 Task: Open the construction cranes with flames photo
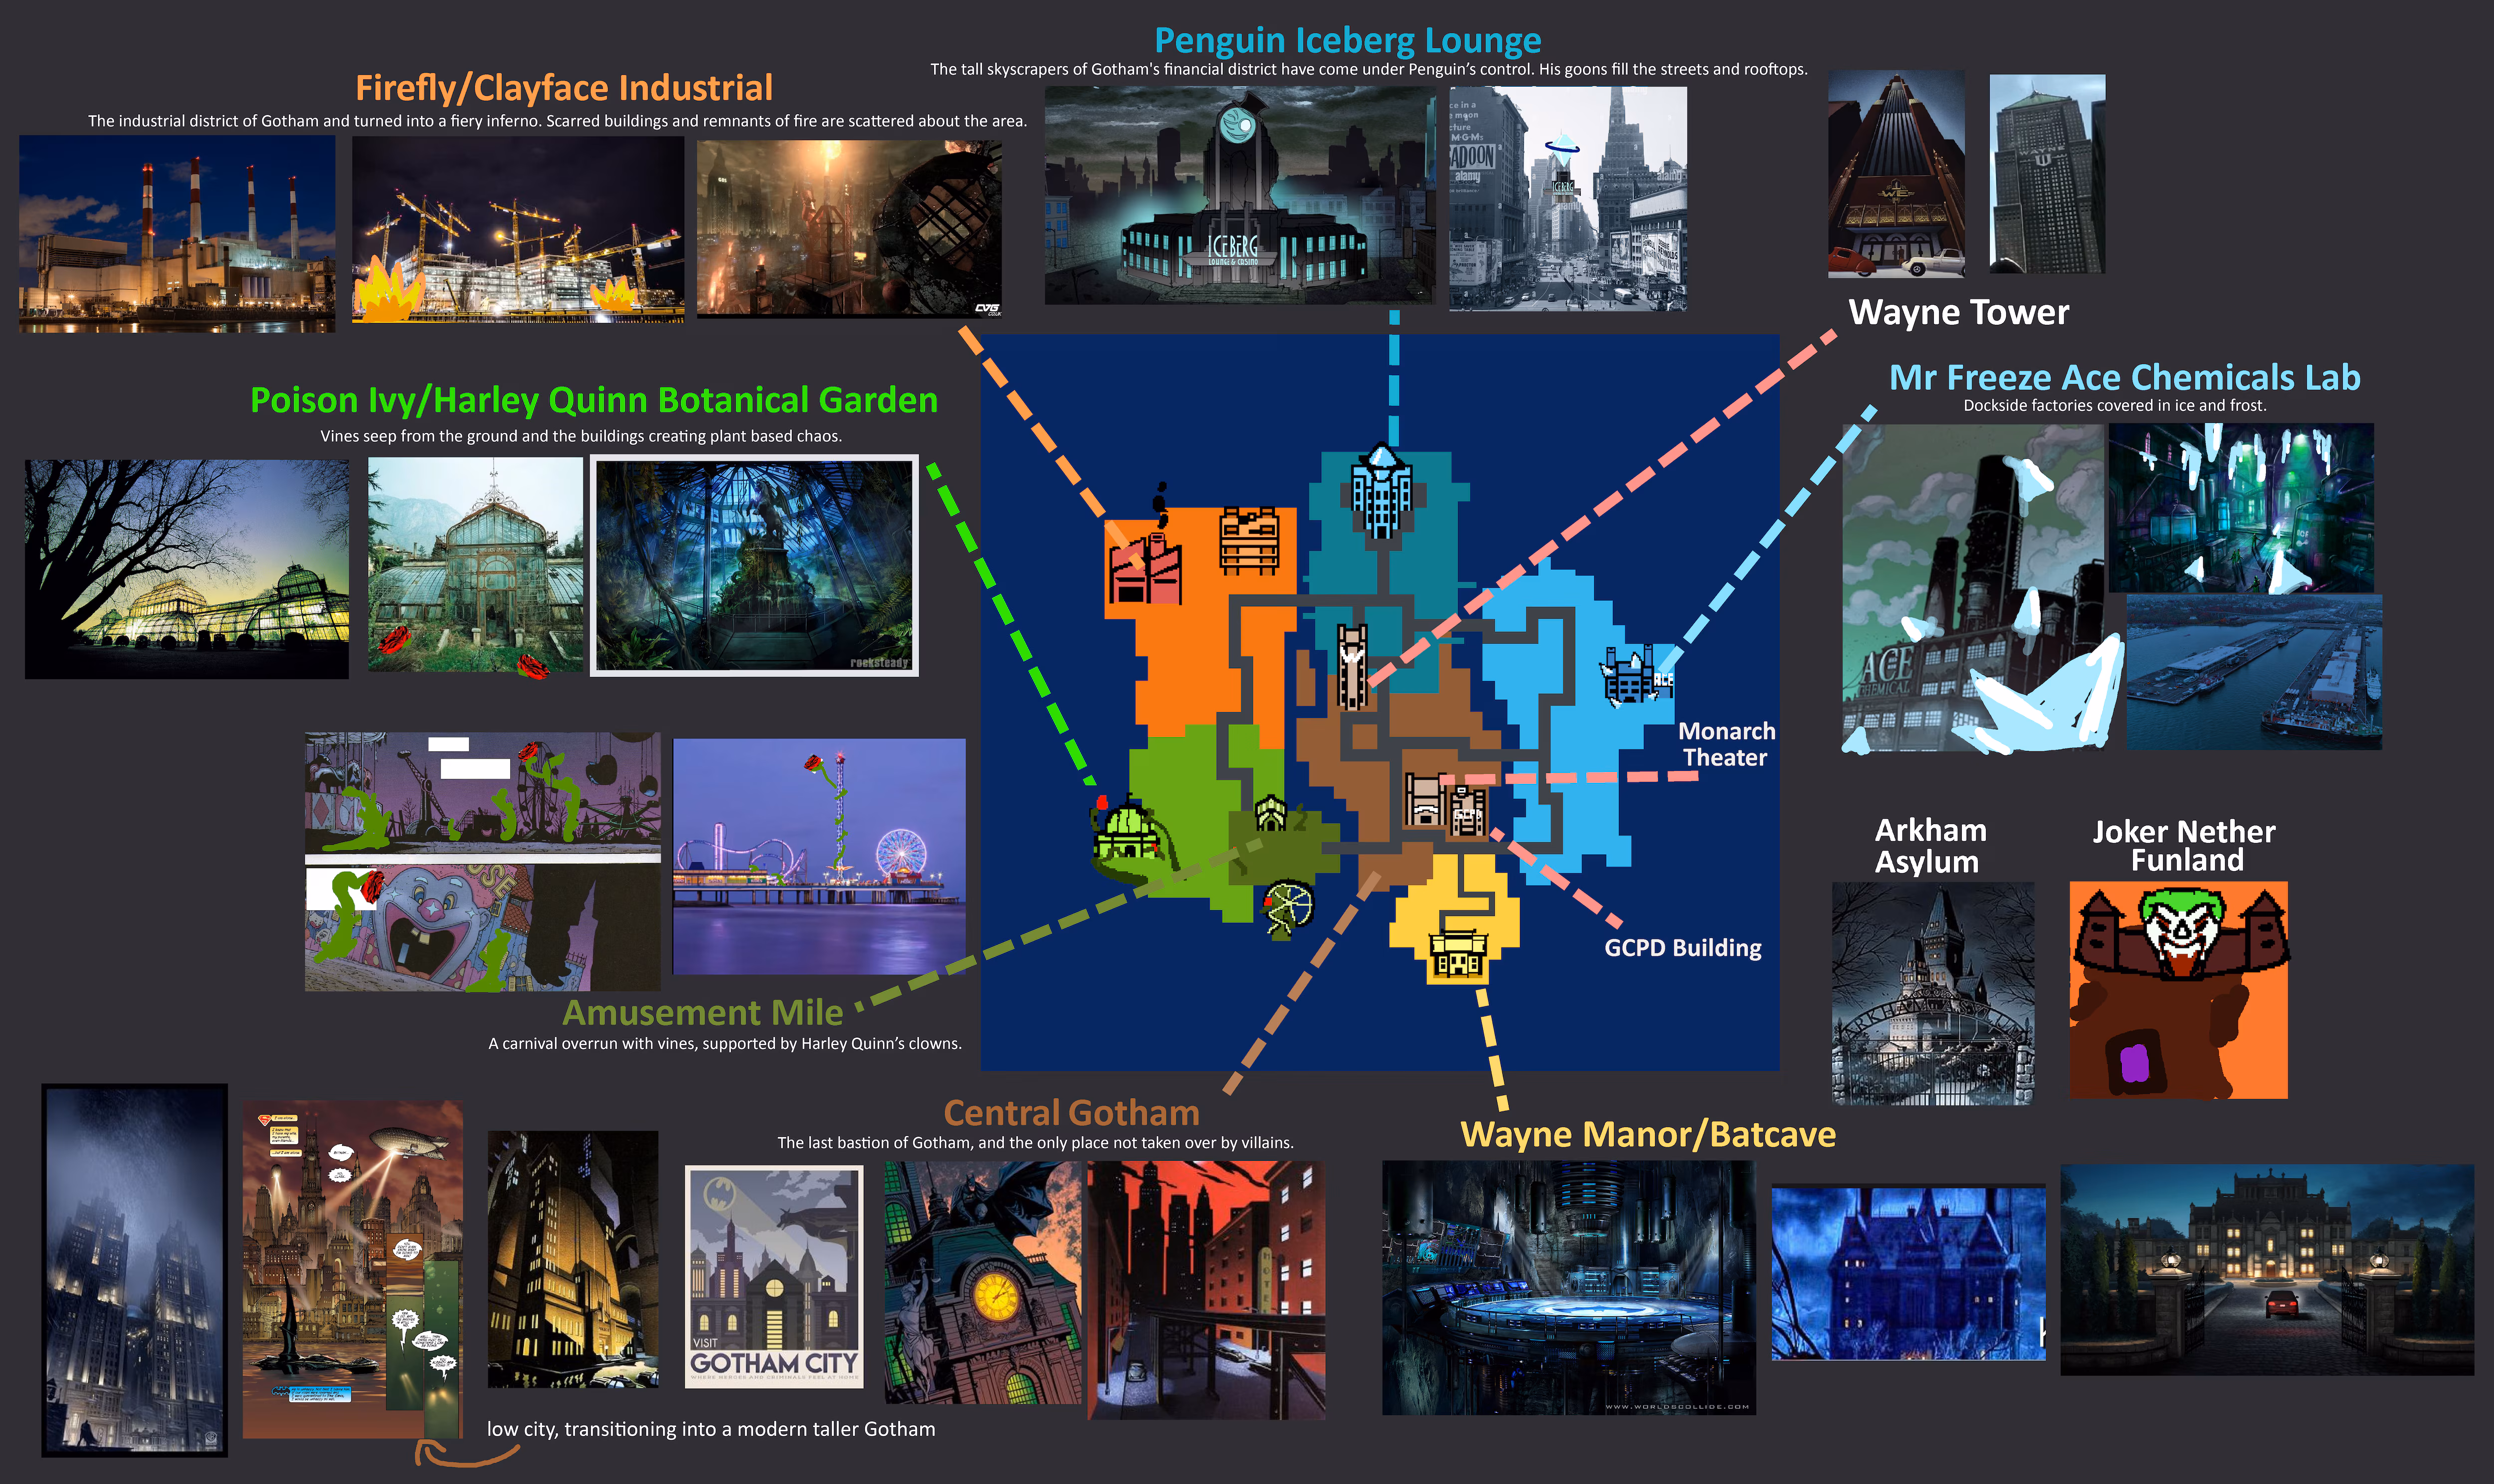click(x=518, y=230)
